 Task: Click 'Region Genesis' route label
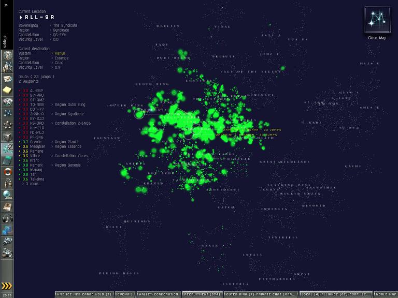(x=68, y=165)
